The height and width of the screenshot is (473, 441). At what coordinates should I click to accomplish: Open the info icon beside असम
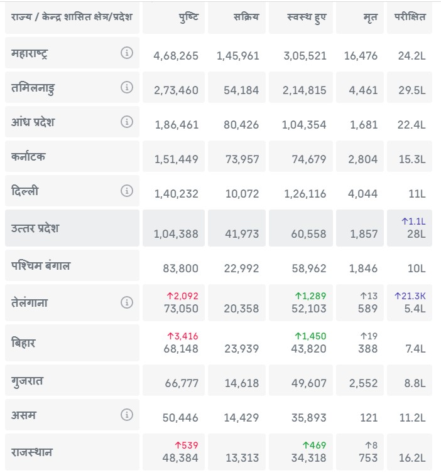(127, 415)
